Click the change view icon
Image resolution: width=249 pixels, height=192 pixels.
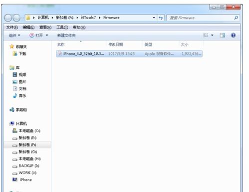point(206,35)
